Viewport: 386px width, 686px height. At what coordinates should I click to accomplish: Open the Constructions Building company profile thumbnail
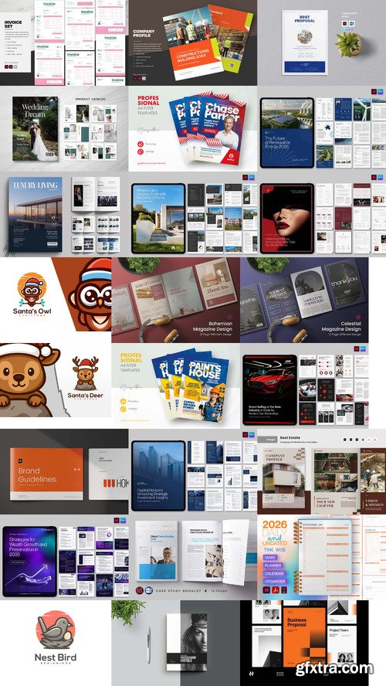(193, 42)
